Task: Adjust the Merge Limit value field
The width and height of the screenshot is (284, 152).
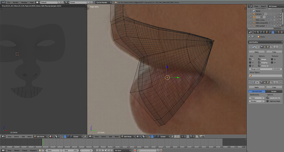Action: click(x=265, y=69)
